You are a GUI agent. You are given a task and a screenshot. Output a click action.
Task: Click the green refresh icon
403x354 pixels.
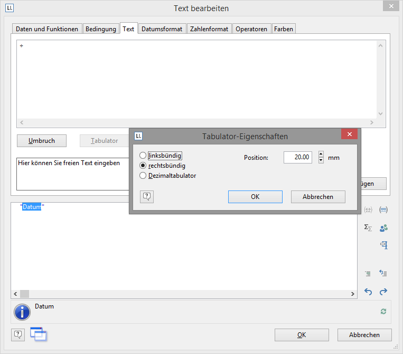[383, 312]
